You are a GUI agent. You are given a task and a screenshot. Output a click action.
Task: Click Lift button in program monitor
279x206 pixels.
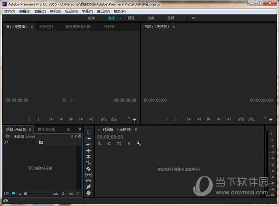coord(241,119)
